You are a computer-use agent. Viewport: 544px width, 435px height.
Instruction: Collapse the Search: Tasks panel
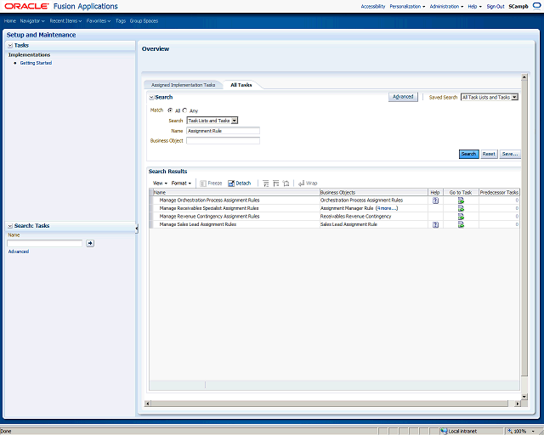[10, 226]
